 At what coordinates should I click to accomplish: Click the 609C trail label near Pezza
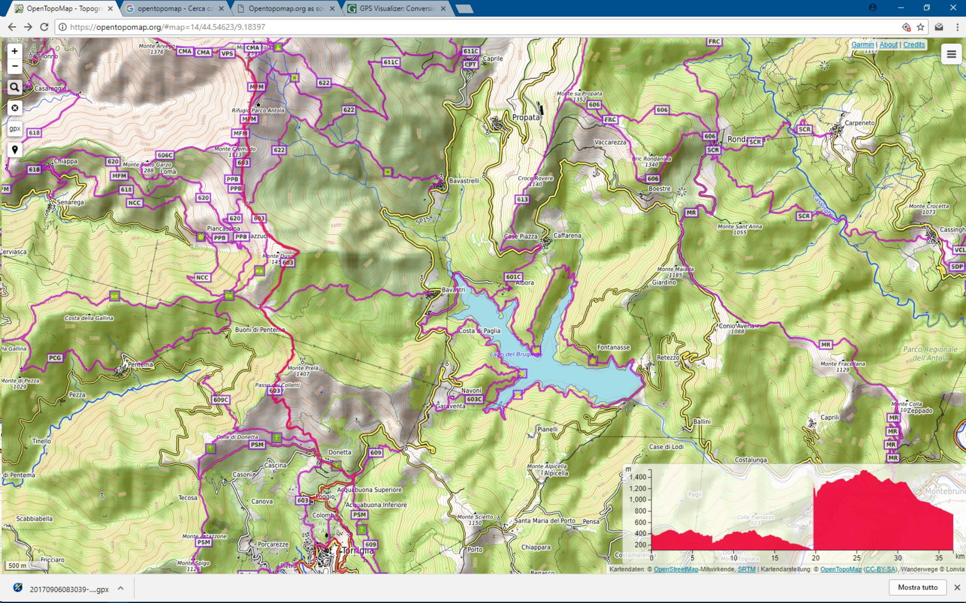[x=220, y=400]
